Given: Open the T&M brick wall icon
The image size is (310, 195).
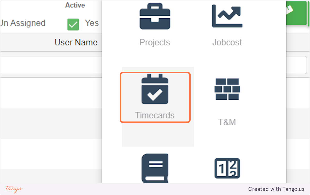Looking at the screenshot, I should (227, 89).
